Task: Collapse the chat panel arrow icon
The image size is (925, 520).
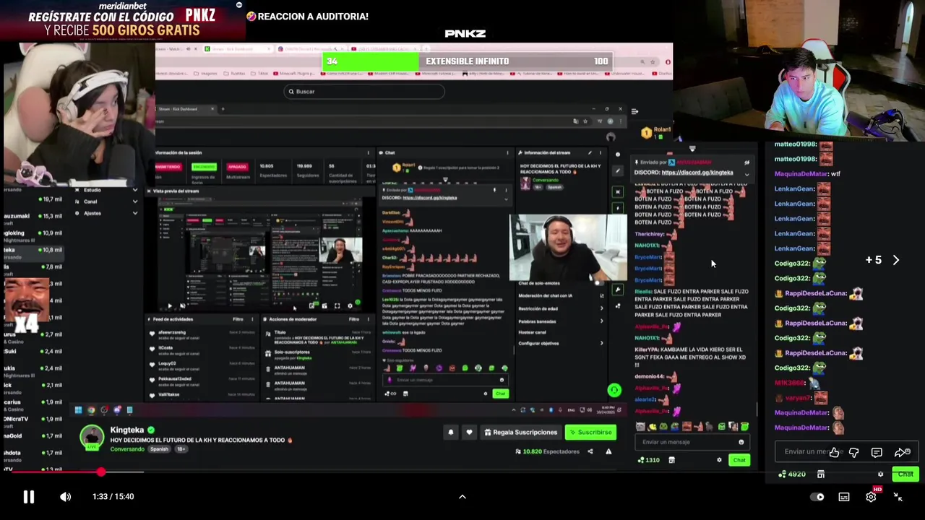Action: (634, 112)
